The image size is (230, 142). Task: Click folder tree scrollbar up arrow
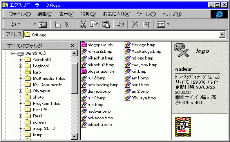point(74,53)
